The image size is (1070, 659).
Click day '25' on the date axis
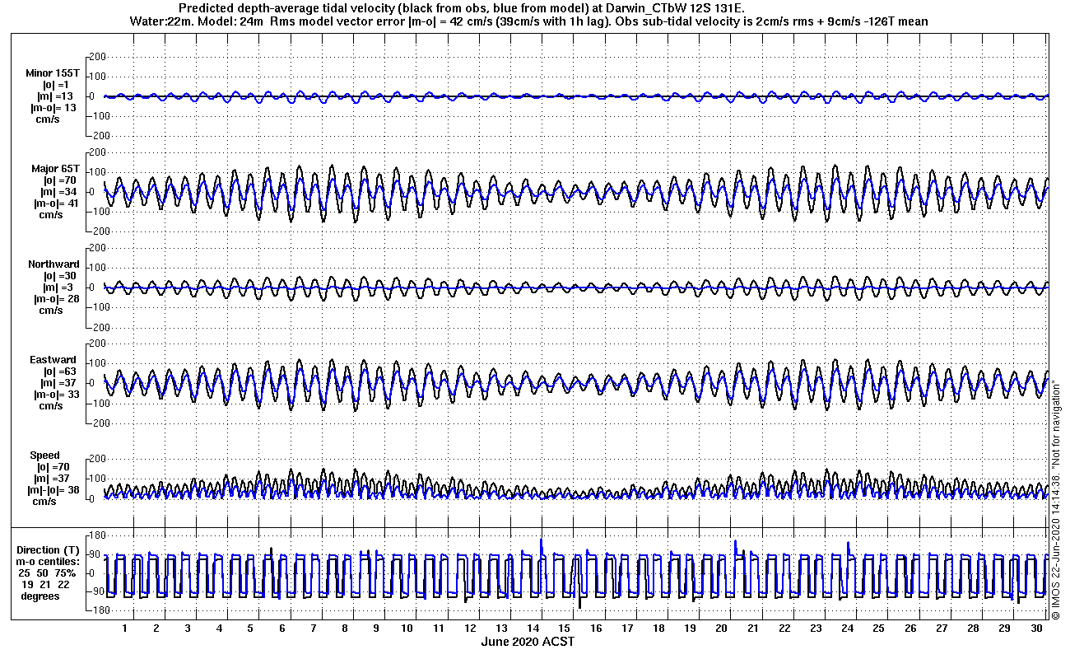tap(878, 629)
